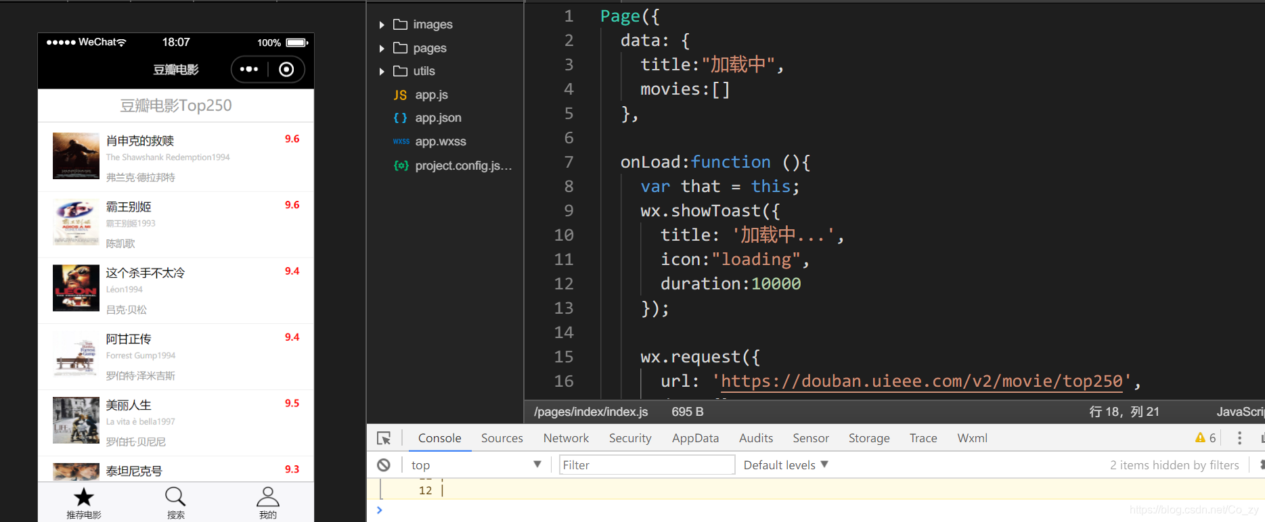The width and height of the screenshot is (1265, 522).
Task: Switch to the Security tab
Action: point(630,438)
